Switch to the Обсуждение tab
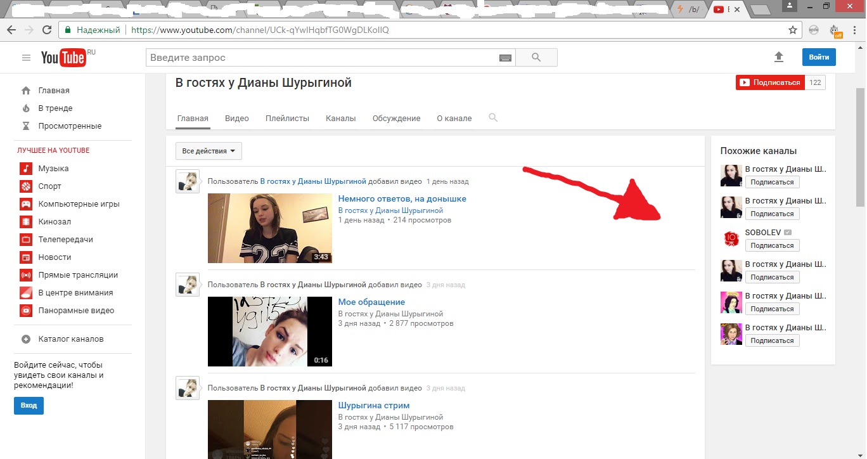 pos(396,119)
